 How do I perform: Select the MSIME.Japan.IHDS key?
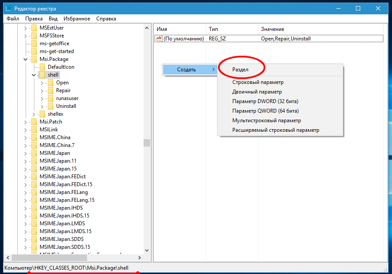[61, 208]
